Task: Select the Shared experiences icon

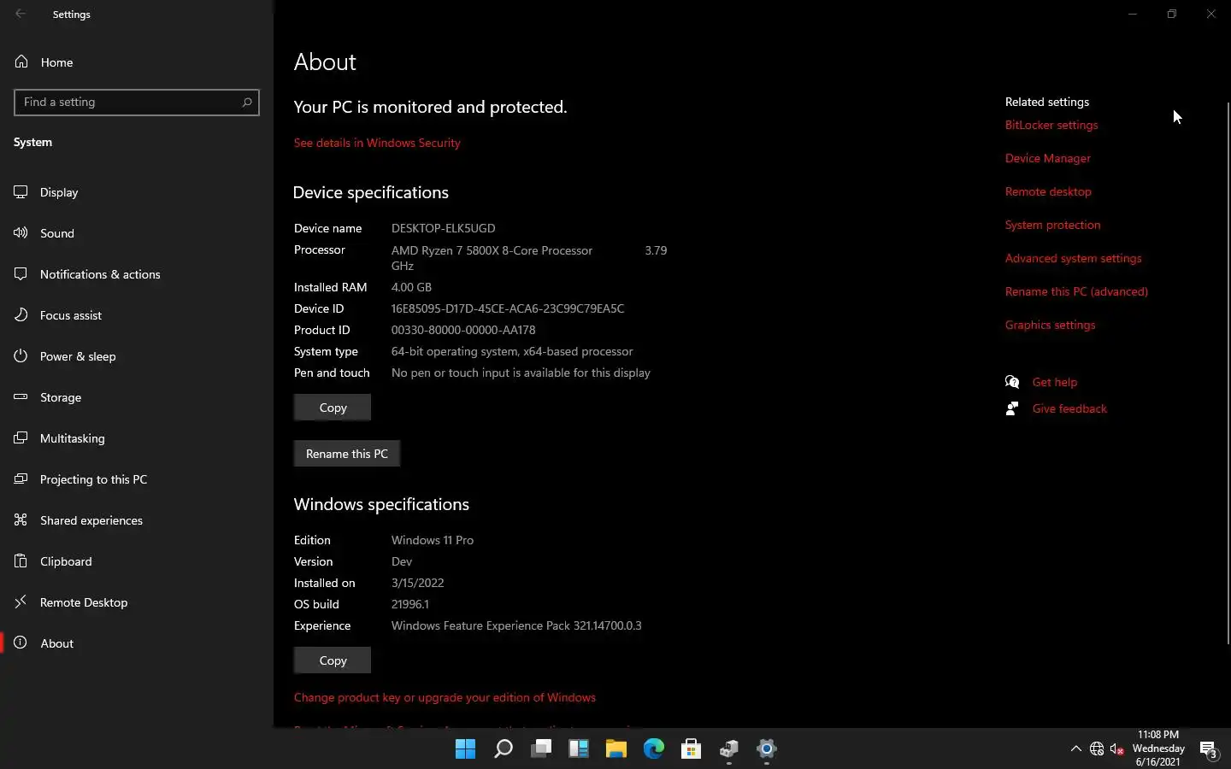Action: click(x=21, y=520)
